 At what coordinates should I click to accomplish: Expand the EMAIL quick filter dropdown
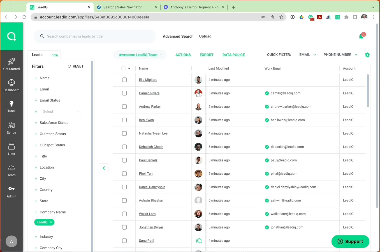click(x=307, y=55)
